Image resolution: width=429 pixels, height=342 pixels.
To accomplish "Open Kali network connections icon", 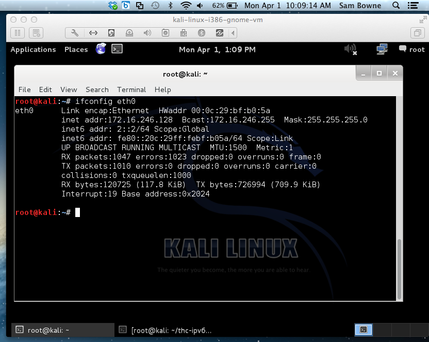I will pos(382,49).
